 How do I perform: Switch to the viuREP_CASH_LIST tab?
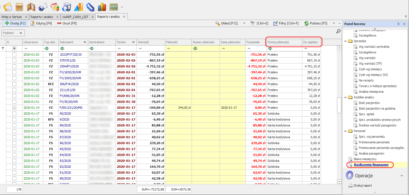coord(75,17)
